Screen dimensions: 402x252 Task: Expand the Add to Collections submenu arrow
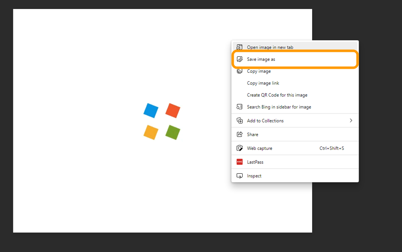tap(351, 121)
